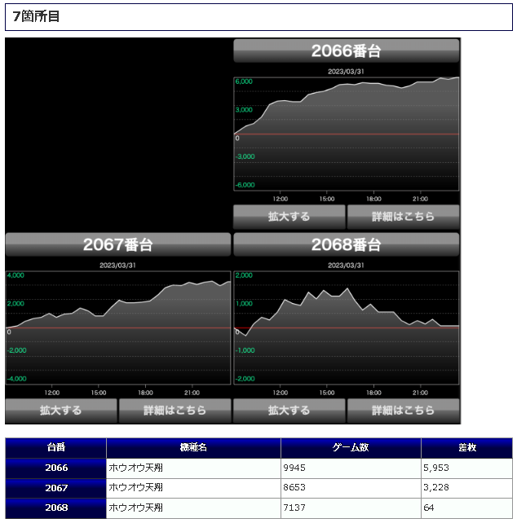
Task: Click game count 9945
Action: tap(294, 468)
